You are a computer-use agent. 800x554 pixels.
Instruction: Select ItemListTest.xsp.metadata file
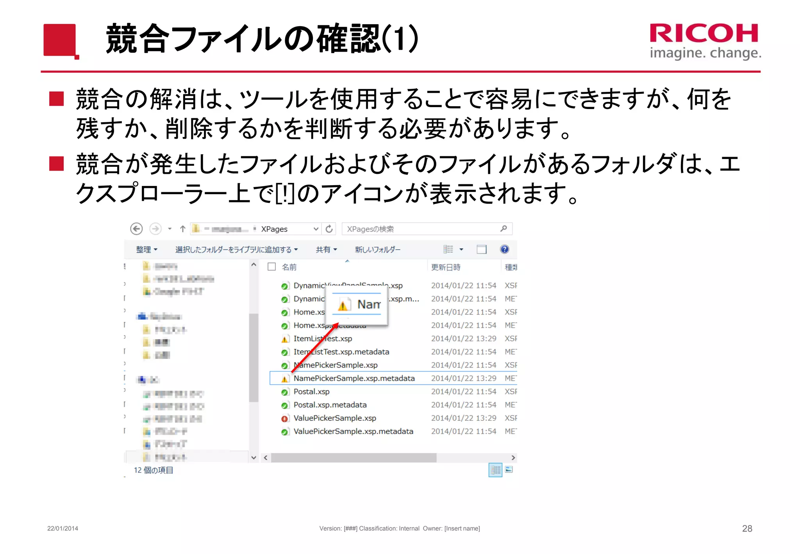[341, 352]
